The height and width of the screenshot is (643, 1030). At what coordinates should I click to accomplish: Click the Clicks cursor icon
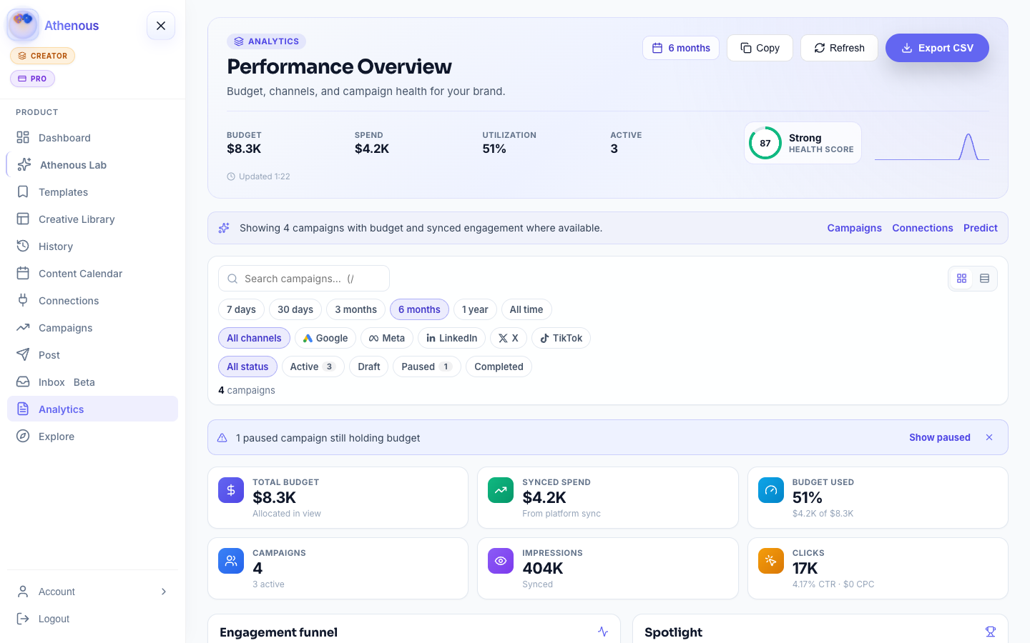771,561
